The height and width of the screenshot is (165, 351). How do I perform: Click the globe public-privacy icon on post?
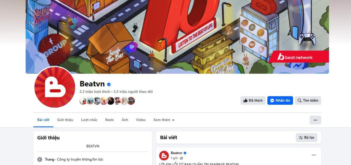pyautogui.click(x=181, y=158)
